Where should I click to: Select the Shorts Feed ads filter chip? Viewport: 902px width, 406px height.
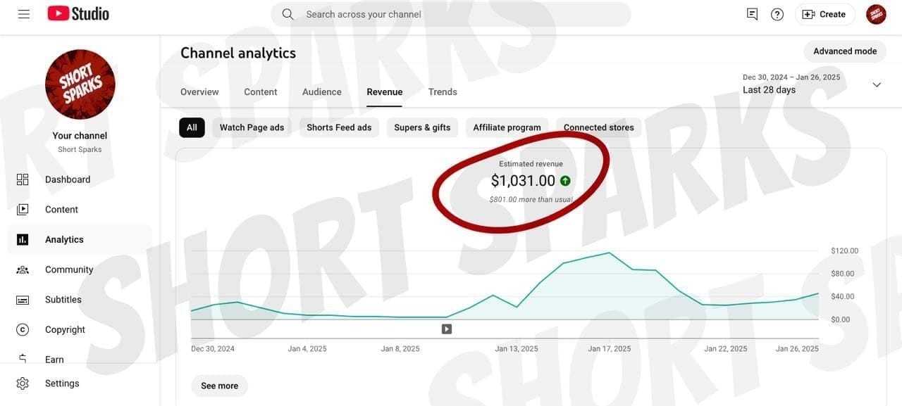(x=339, y=127)
